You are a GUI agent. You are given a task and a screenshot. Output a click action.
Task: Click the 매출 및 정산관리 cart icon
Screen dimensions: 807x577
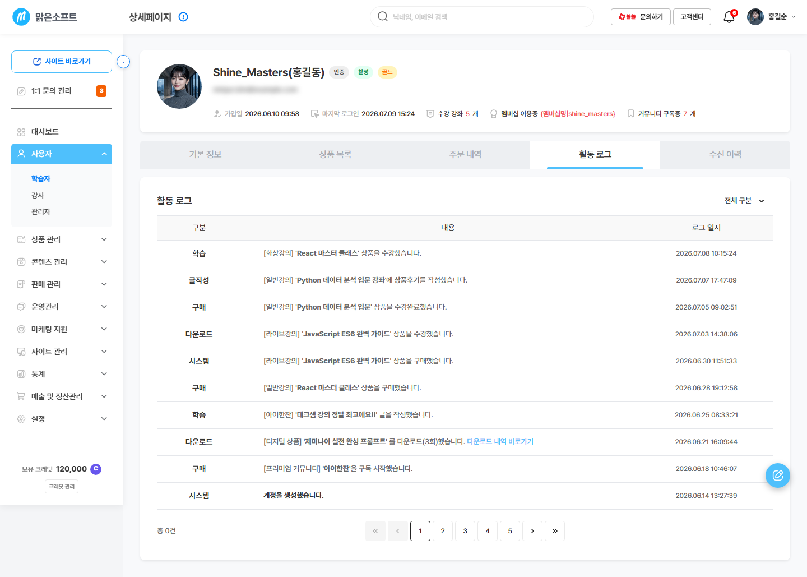(x=21, y=396)
